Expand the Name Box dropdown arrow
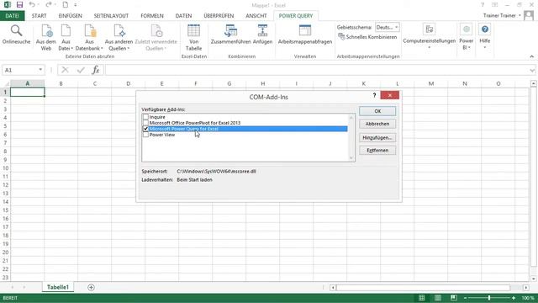538x303 pixels. (40, 70)
